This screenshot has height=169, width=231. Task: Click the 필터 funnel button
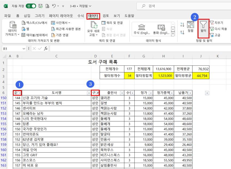pyautogui.click(x=203, y=28)
